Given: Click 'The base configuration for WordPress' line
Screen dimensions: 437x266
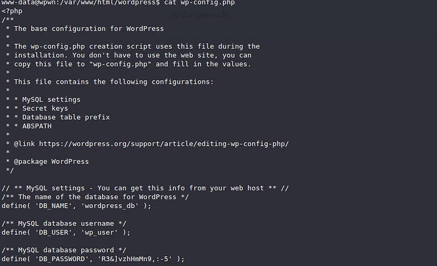Looking at the screenshot, I should pos(89,29).
